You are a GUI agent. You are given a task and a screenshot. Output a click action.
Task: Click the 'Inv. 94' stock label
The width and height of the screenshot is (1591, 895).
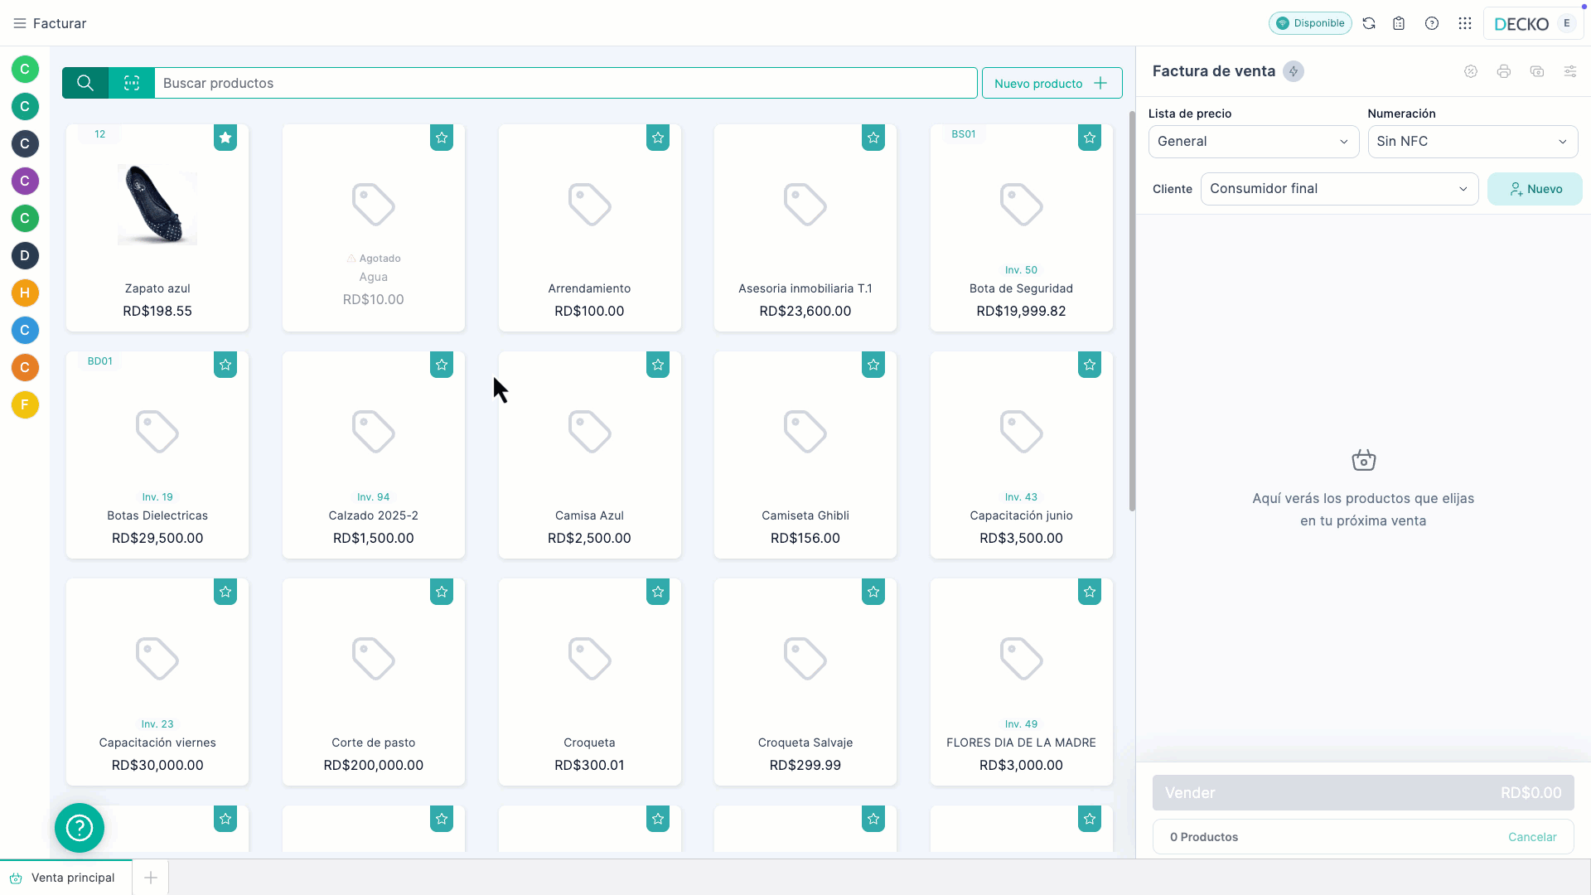(x=374, y=497)
